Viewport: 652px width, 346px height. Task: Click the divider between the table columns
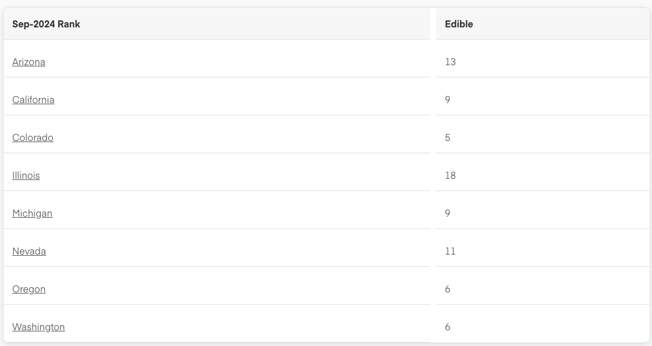tap(433, 175)
